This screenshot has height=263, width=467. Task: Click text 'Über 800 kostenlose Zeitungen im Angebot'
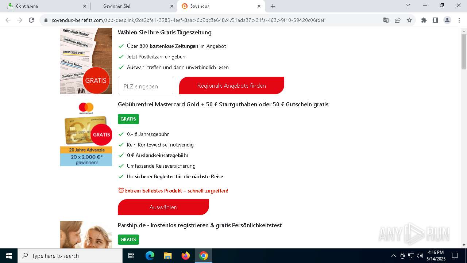coord(177,46)
